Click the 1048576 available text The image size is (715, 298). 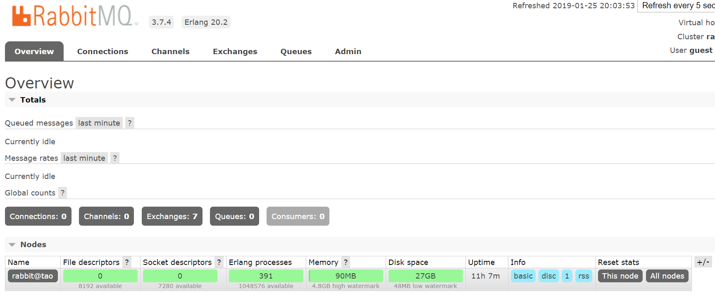pos(266,286)
